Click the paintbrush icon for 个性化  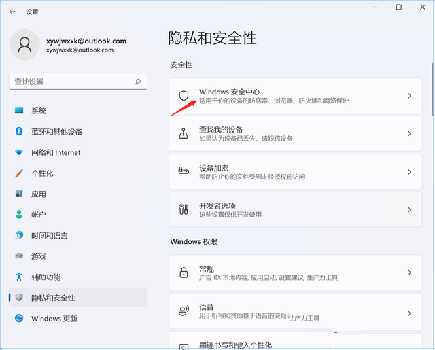click(19, 173)
